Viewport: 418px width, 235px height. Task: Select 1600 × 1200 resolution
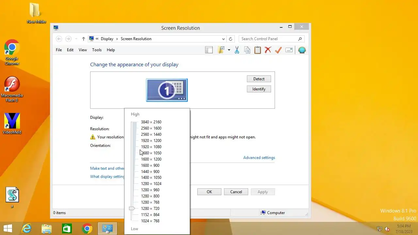(151, 159)
